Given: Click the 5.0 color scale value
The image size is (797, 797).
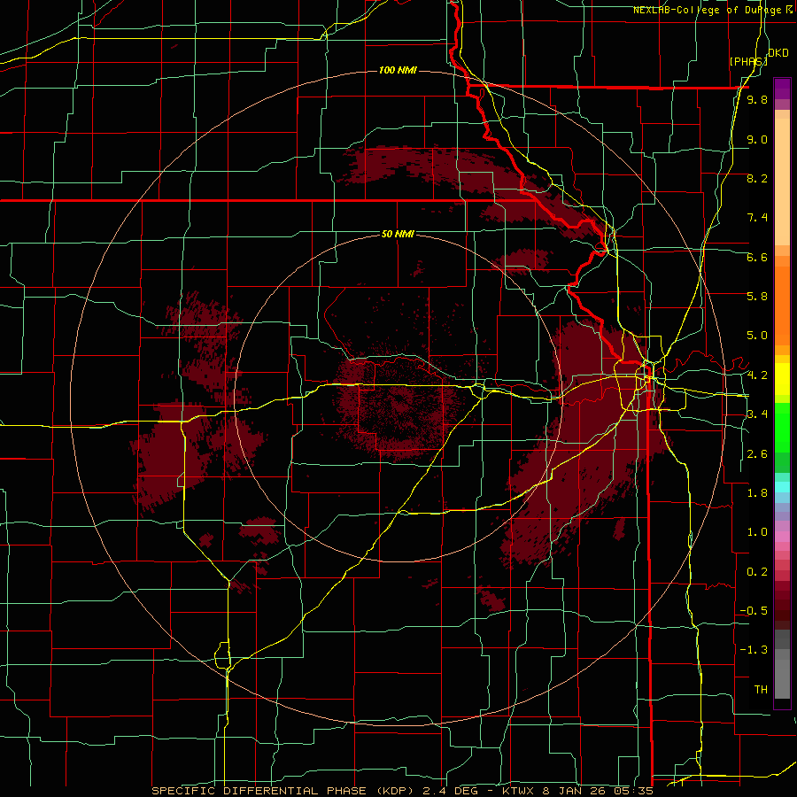Looking at the screenshot, I should (x=757, y=336).
